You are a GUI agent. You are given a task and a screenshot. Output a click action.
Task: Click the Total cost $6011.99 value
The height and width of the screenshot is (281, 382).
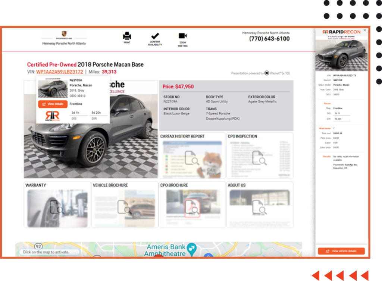point(338,133)
